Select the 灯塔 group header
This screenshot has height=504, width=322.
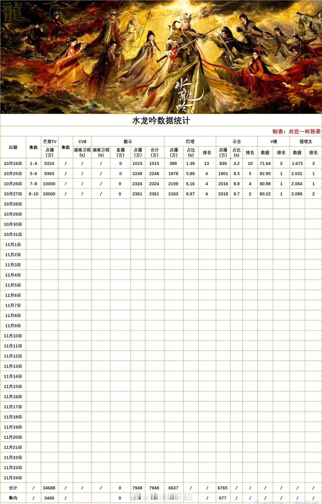[190, 141]
